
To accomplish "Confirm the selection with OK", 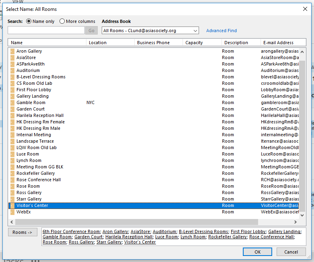I will click(257, 252).
